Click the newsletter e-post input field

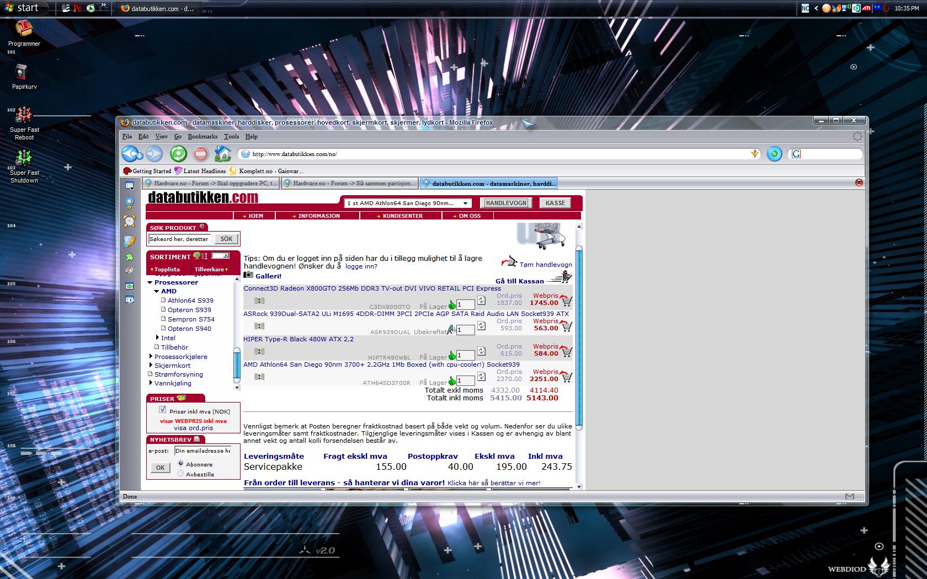(x=203, y=451)
